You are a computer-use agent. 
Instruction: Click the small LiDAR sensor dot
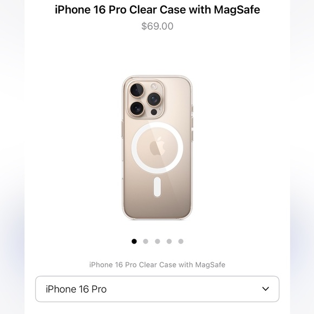point(154,112)
